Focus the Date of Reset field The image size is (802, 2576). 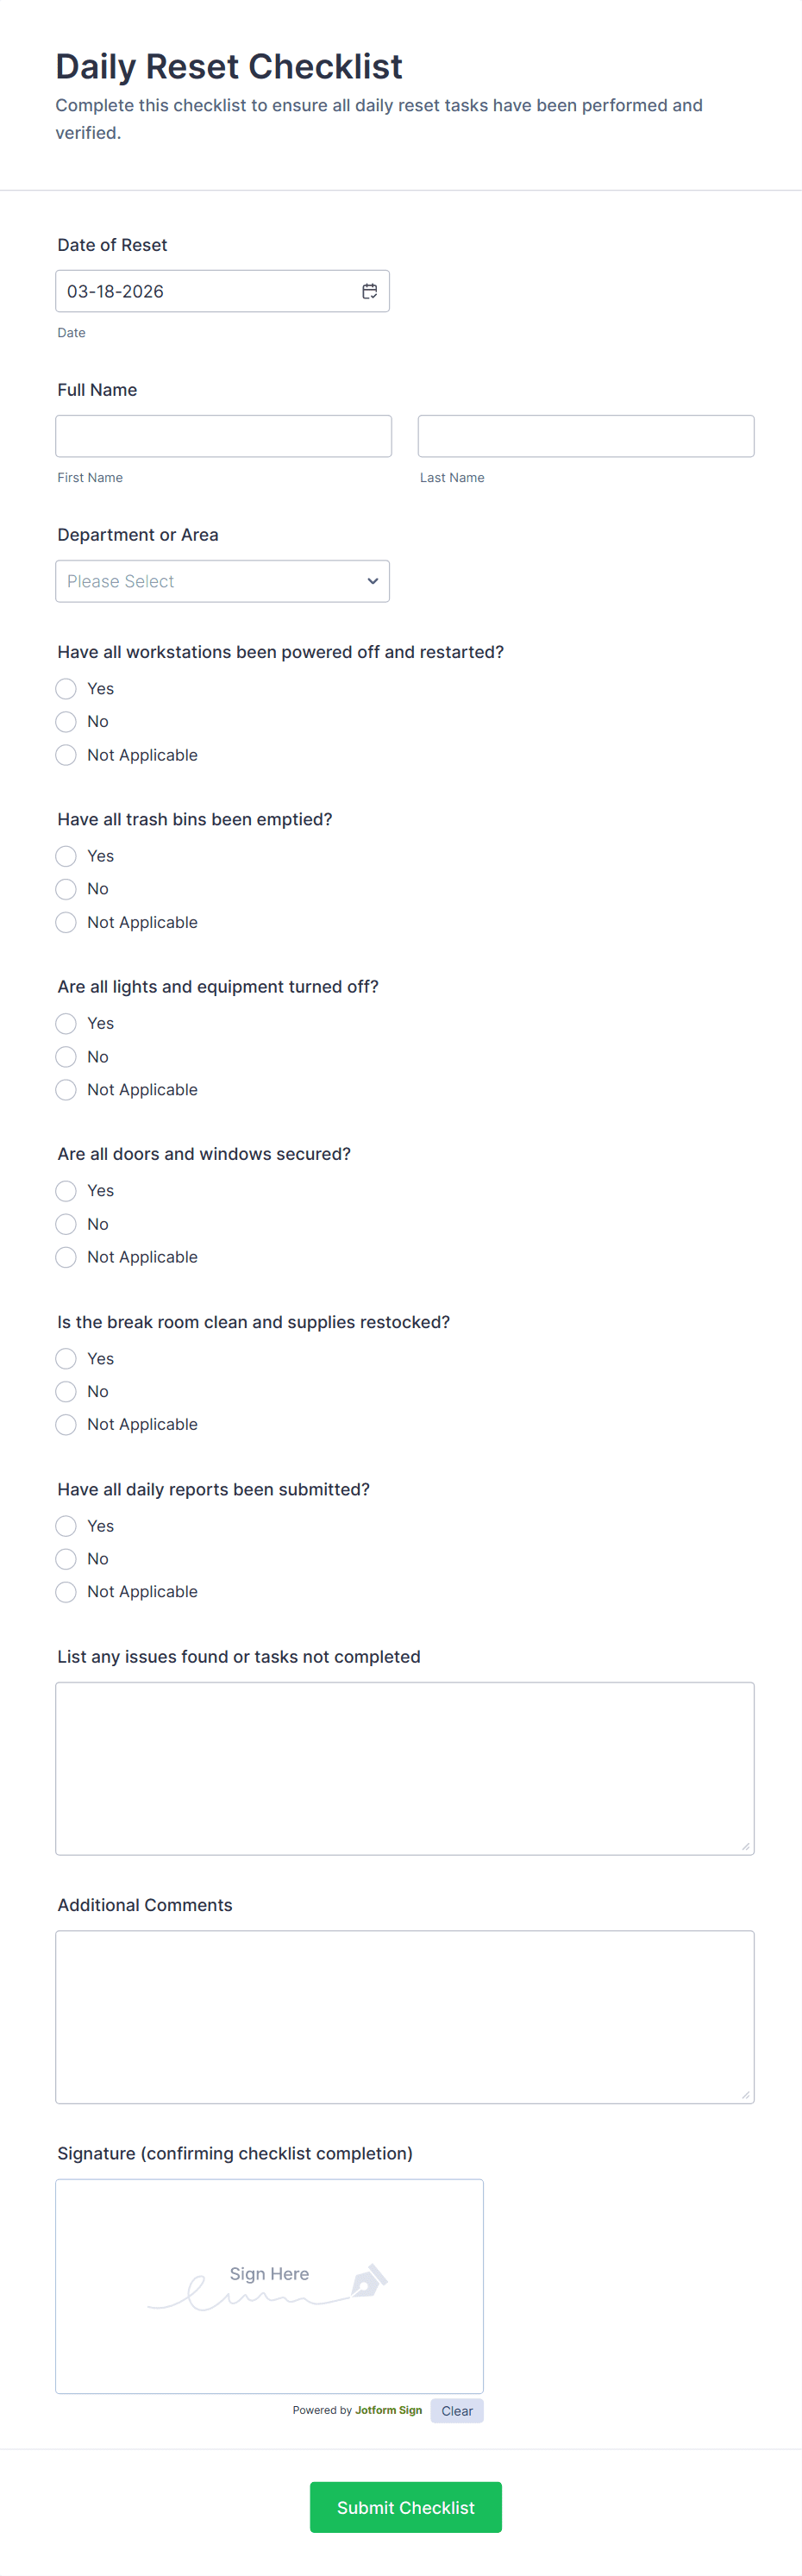(x=205, y=291)
